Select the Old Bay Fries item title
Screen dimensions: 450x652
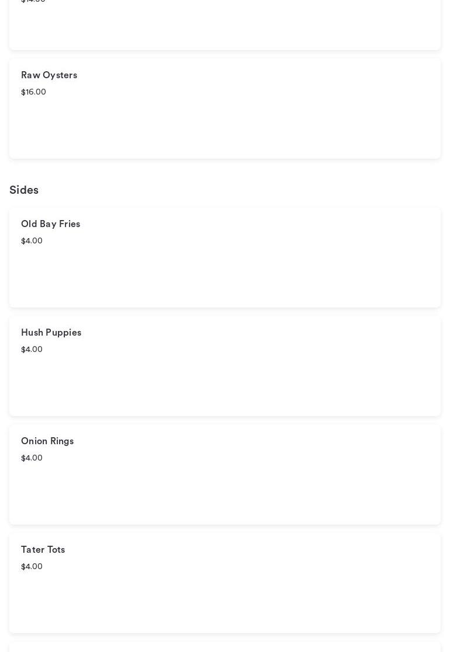click(x=51, y=224)
